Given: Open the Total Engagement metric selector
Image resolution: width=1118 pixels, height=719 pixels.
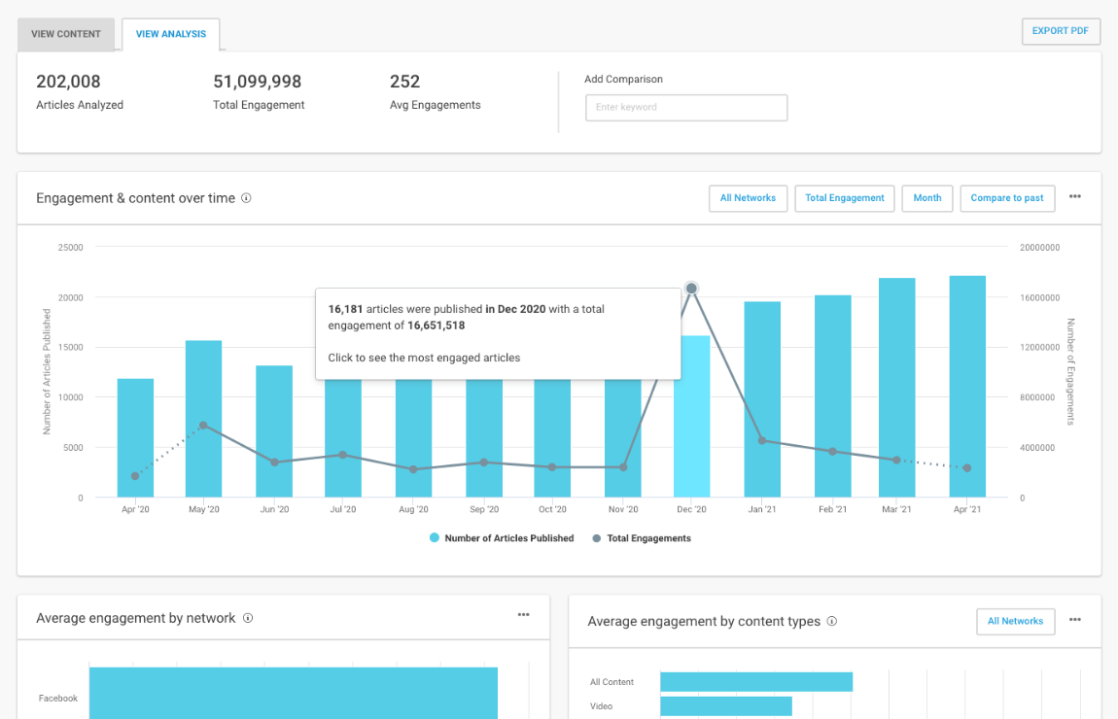Looking at the screenshot, I should coord(844,198).
